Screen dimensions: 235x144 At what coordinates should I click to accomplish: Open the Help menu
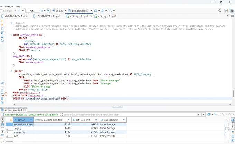18,6
